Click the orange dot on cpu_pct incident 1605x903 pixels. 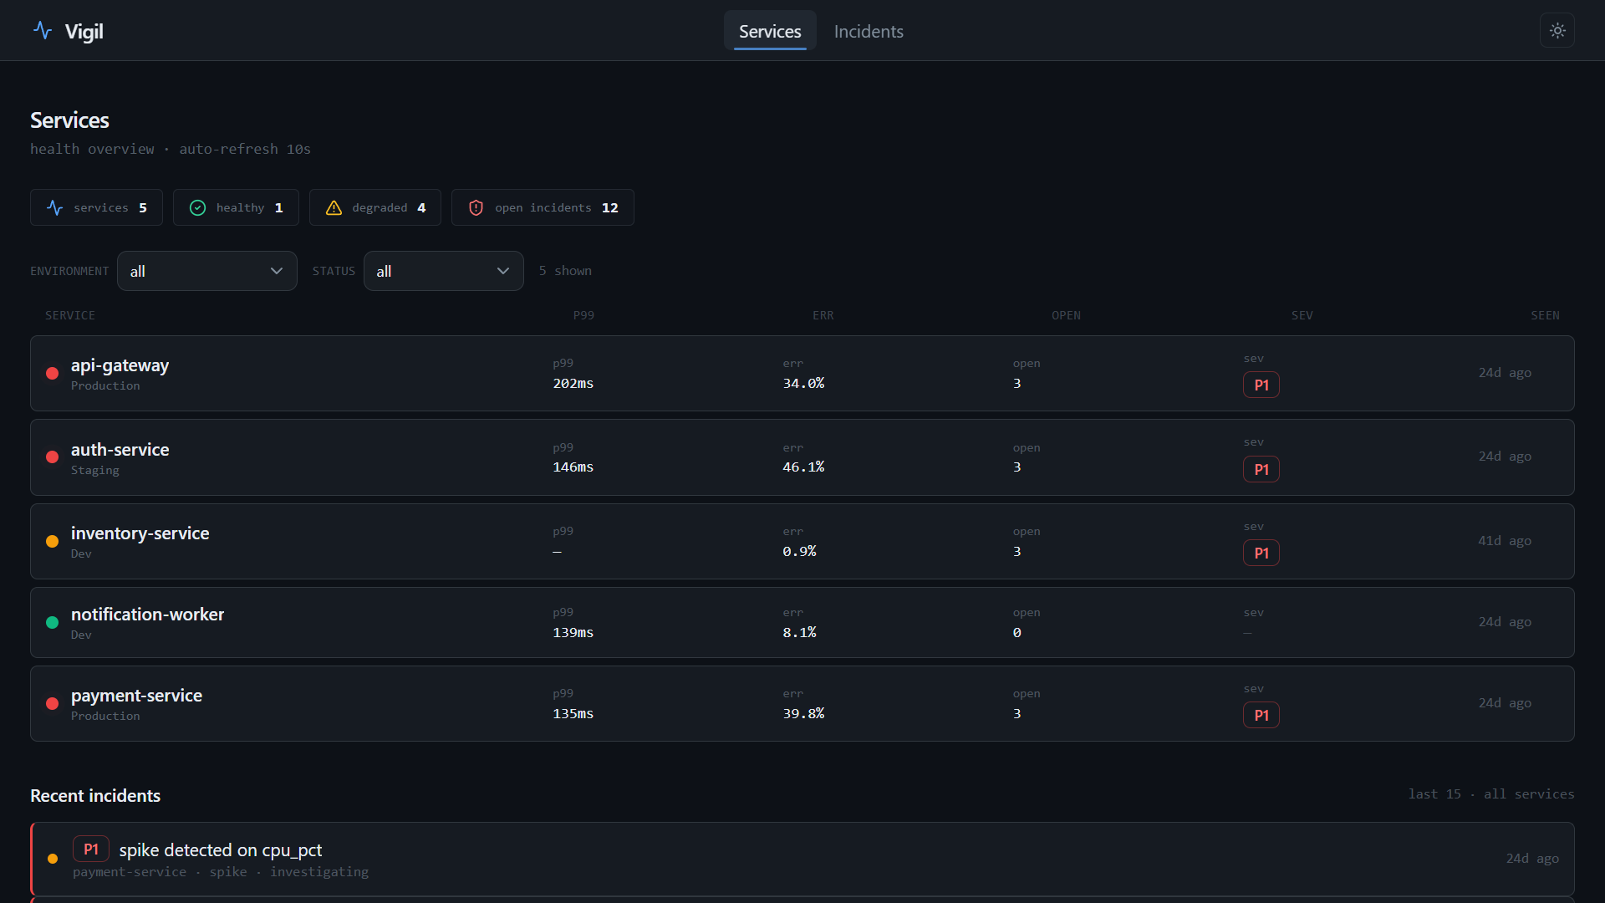tap(53, 859)
